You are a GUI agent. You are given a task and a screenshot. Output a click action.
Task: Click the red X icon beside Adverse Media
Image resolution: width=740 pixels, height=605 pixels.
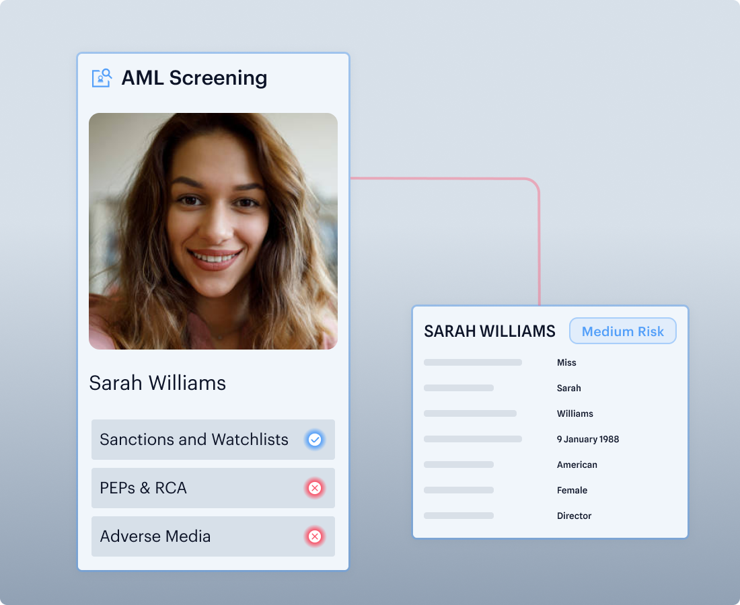click(x=314, y=536)
